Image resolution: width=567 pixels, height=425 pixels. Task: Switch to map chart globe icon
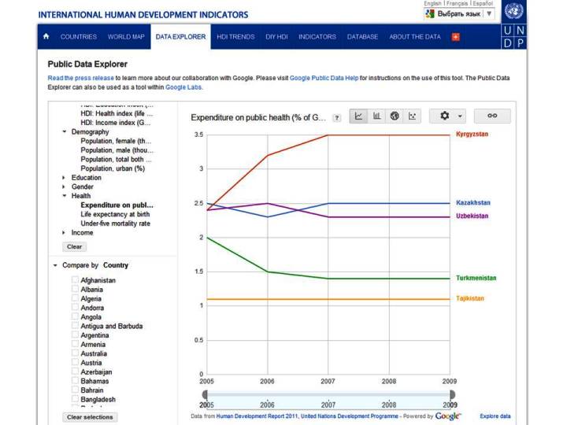point(395,116)
